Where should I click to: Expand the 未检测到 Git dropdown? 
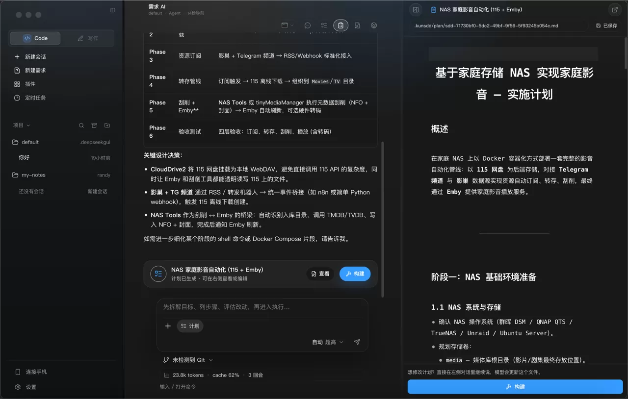pyautogui.click(x=188, y=360)
